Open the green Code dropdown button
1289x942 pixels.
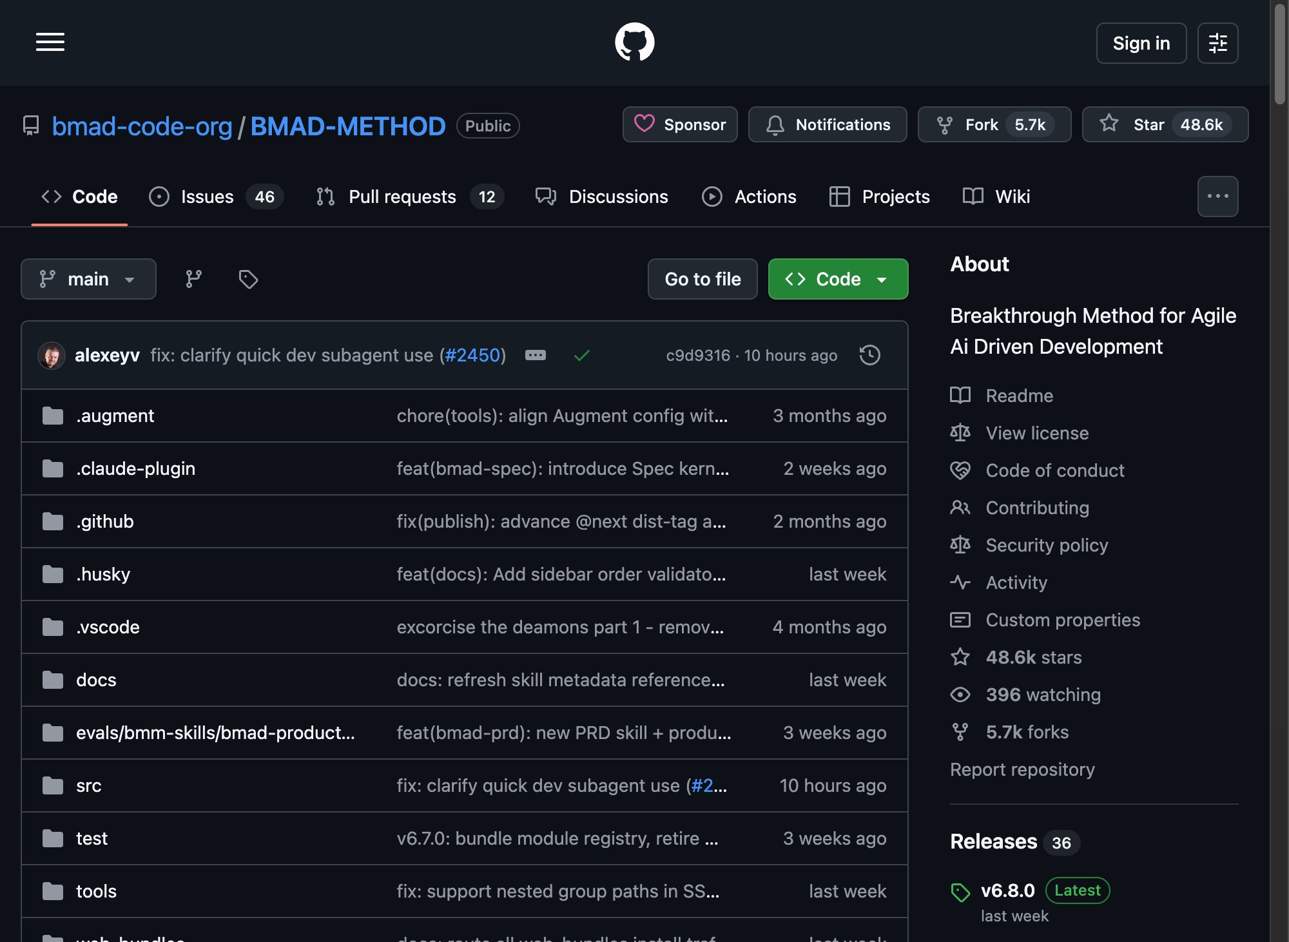click(838, 279)
